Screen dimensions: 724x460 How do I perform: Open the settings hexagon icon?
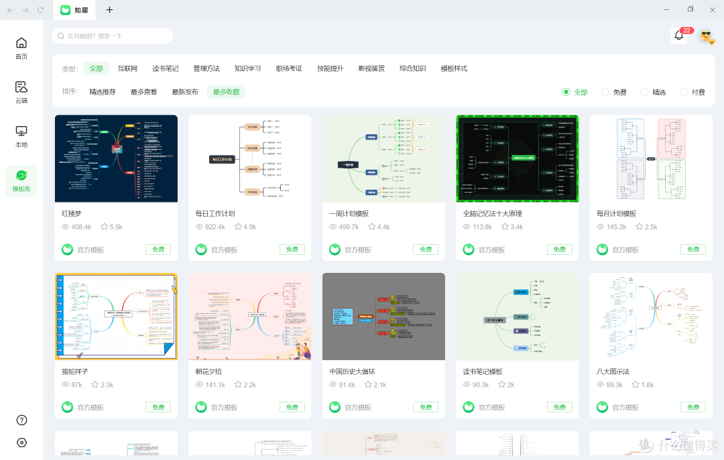(21, 443)
